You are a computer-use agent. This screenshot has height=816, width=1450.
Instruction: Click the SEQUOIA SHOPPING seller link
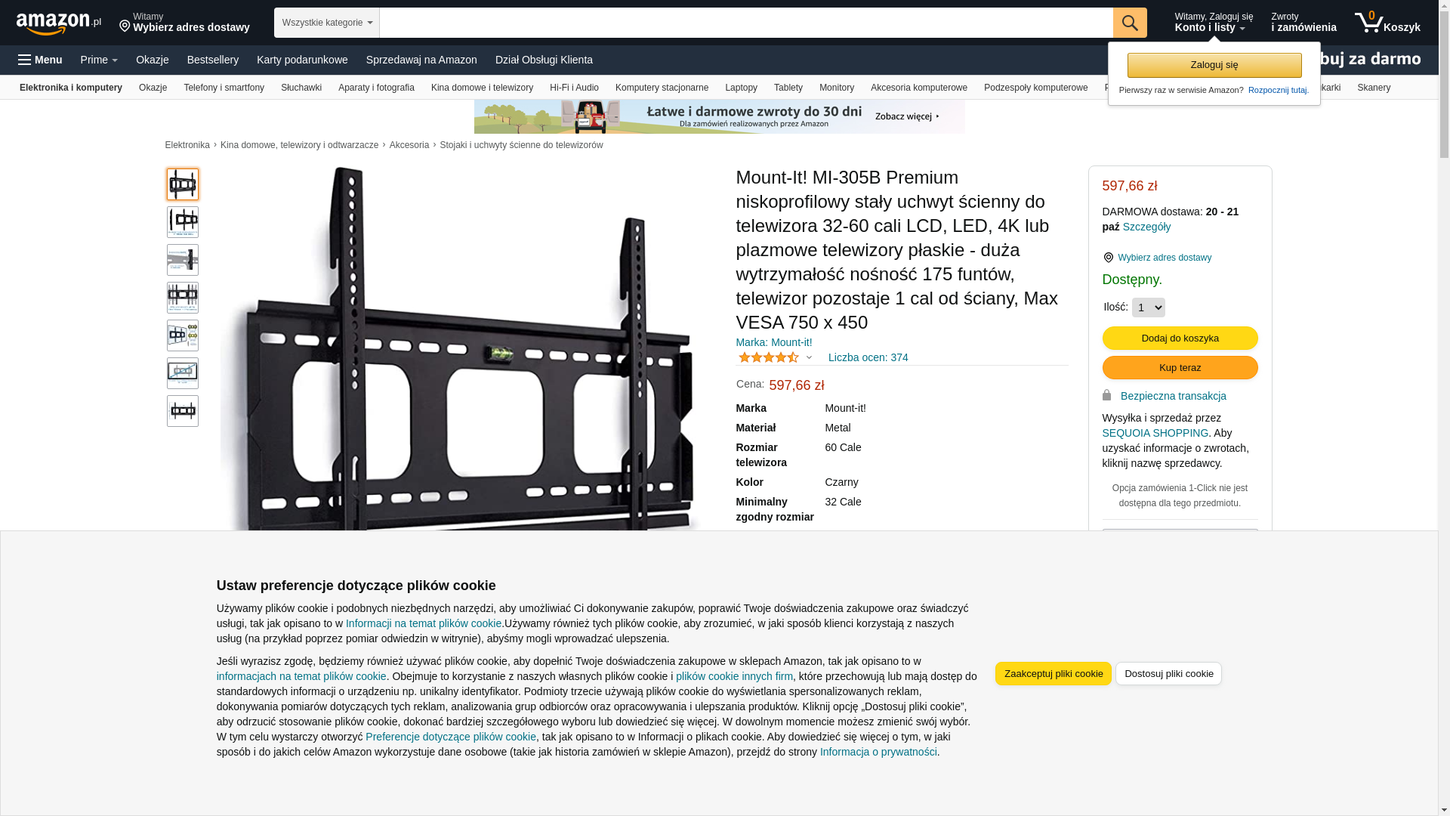click(x=1155, y=433)
